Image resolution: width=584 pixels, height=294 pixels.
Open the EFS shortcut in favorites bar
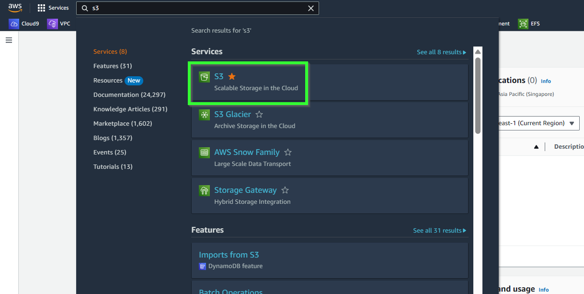tap(529, 24)
